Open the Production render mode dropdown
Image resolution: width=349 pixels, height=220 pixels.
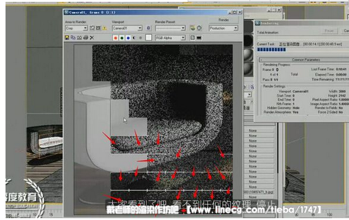tap(223, 28)
